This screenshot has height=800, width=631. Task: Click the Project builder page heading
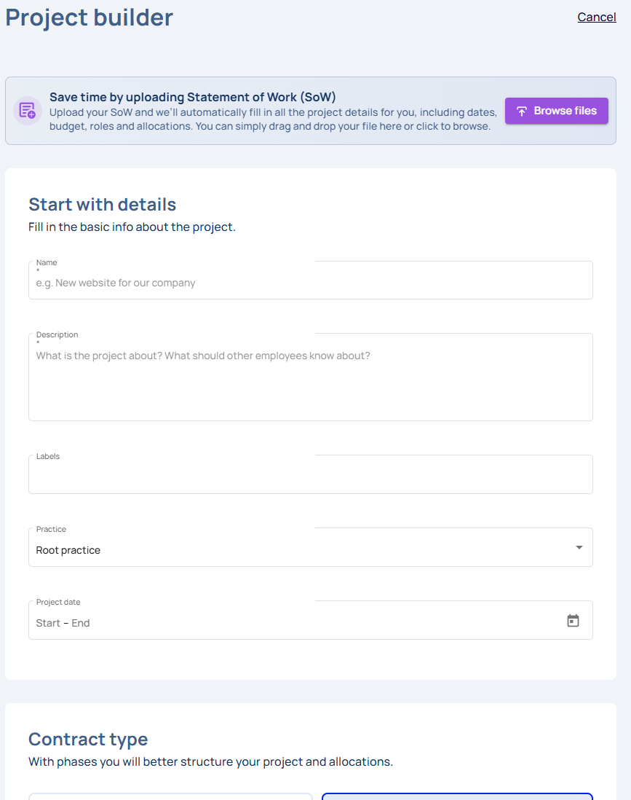pyautogui.click(x=89, y=17)
